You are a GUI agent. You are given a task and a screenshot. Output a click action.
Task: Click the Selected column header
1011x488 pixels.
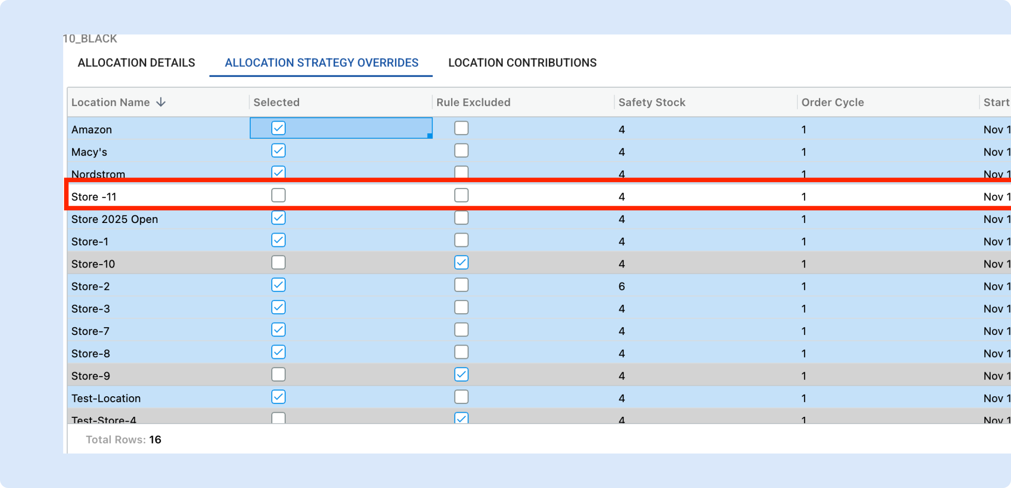[276, 102]
